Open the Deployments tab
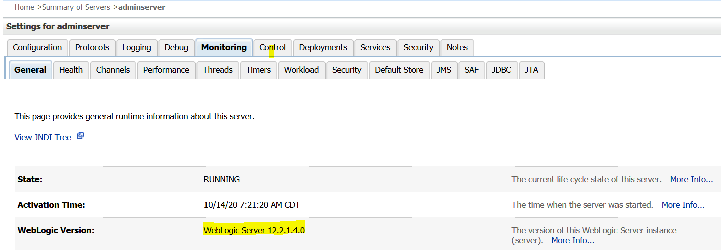The width and height of the screenshot is (721, 250). click(323, 48)
